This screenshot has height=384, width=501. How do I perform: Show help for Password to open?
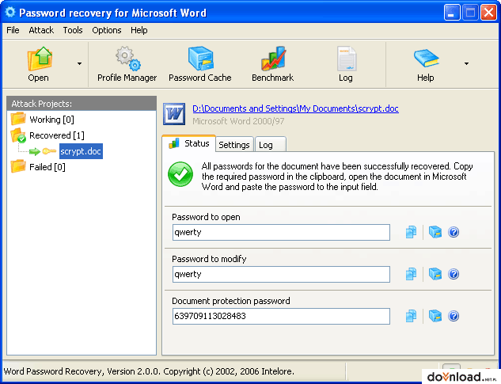(x=454, y=232)
